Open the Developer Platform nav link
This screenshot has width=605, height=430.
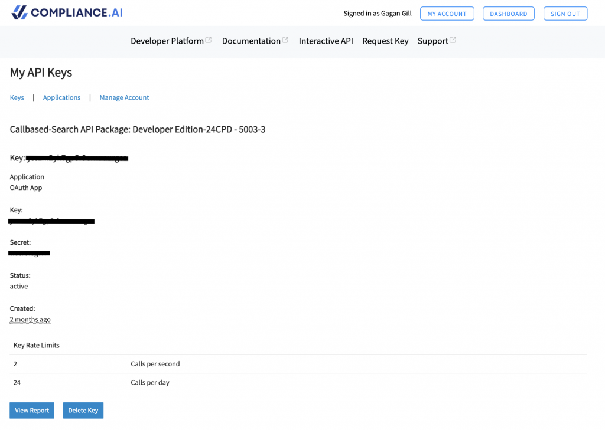167,41
